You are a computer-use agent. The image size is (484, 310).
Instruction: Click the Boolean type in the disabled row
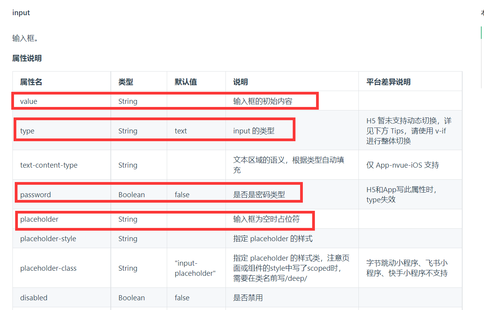click(131, 298)
